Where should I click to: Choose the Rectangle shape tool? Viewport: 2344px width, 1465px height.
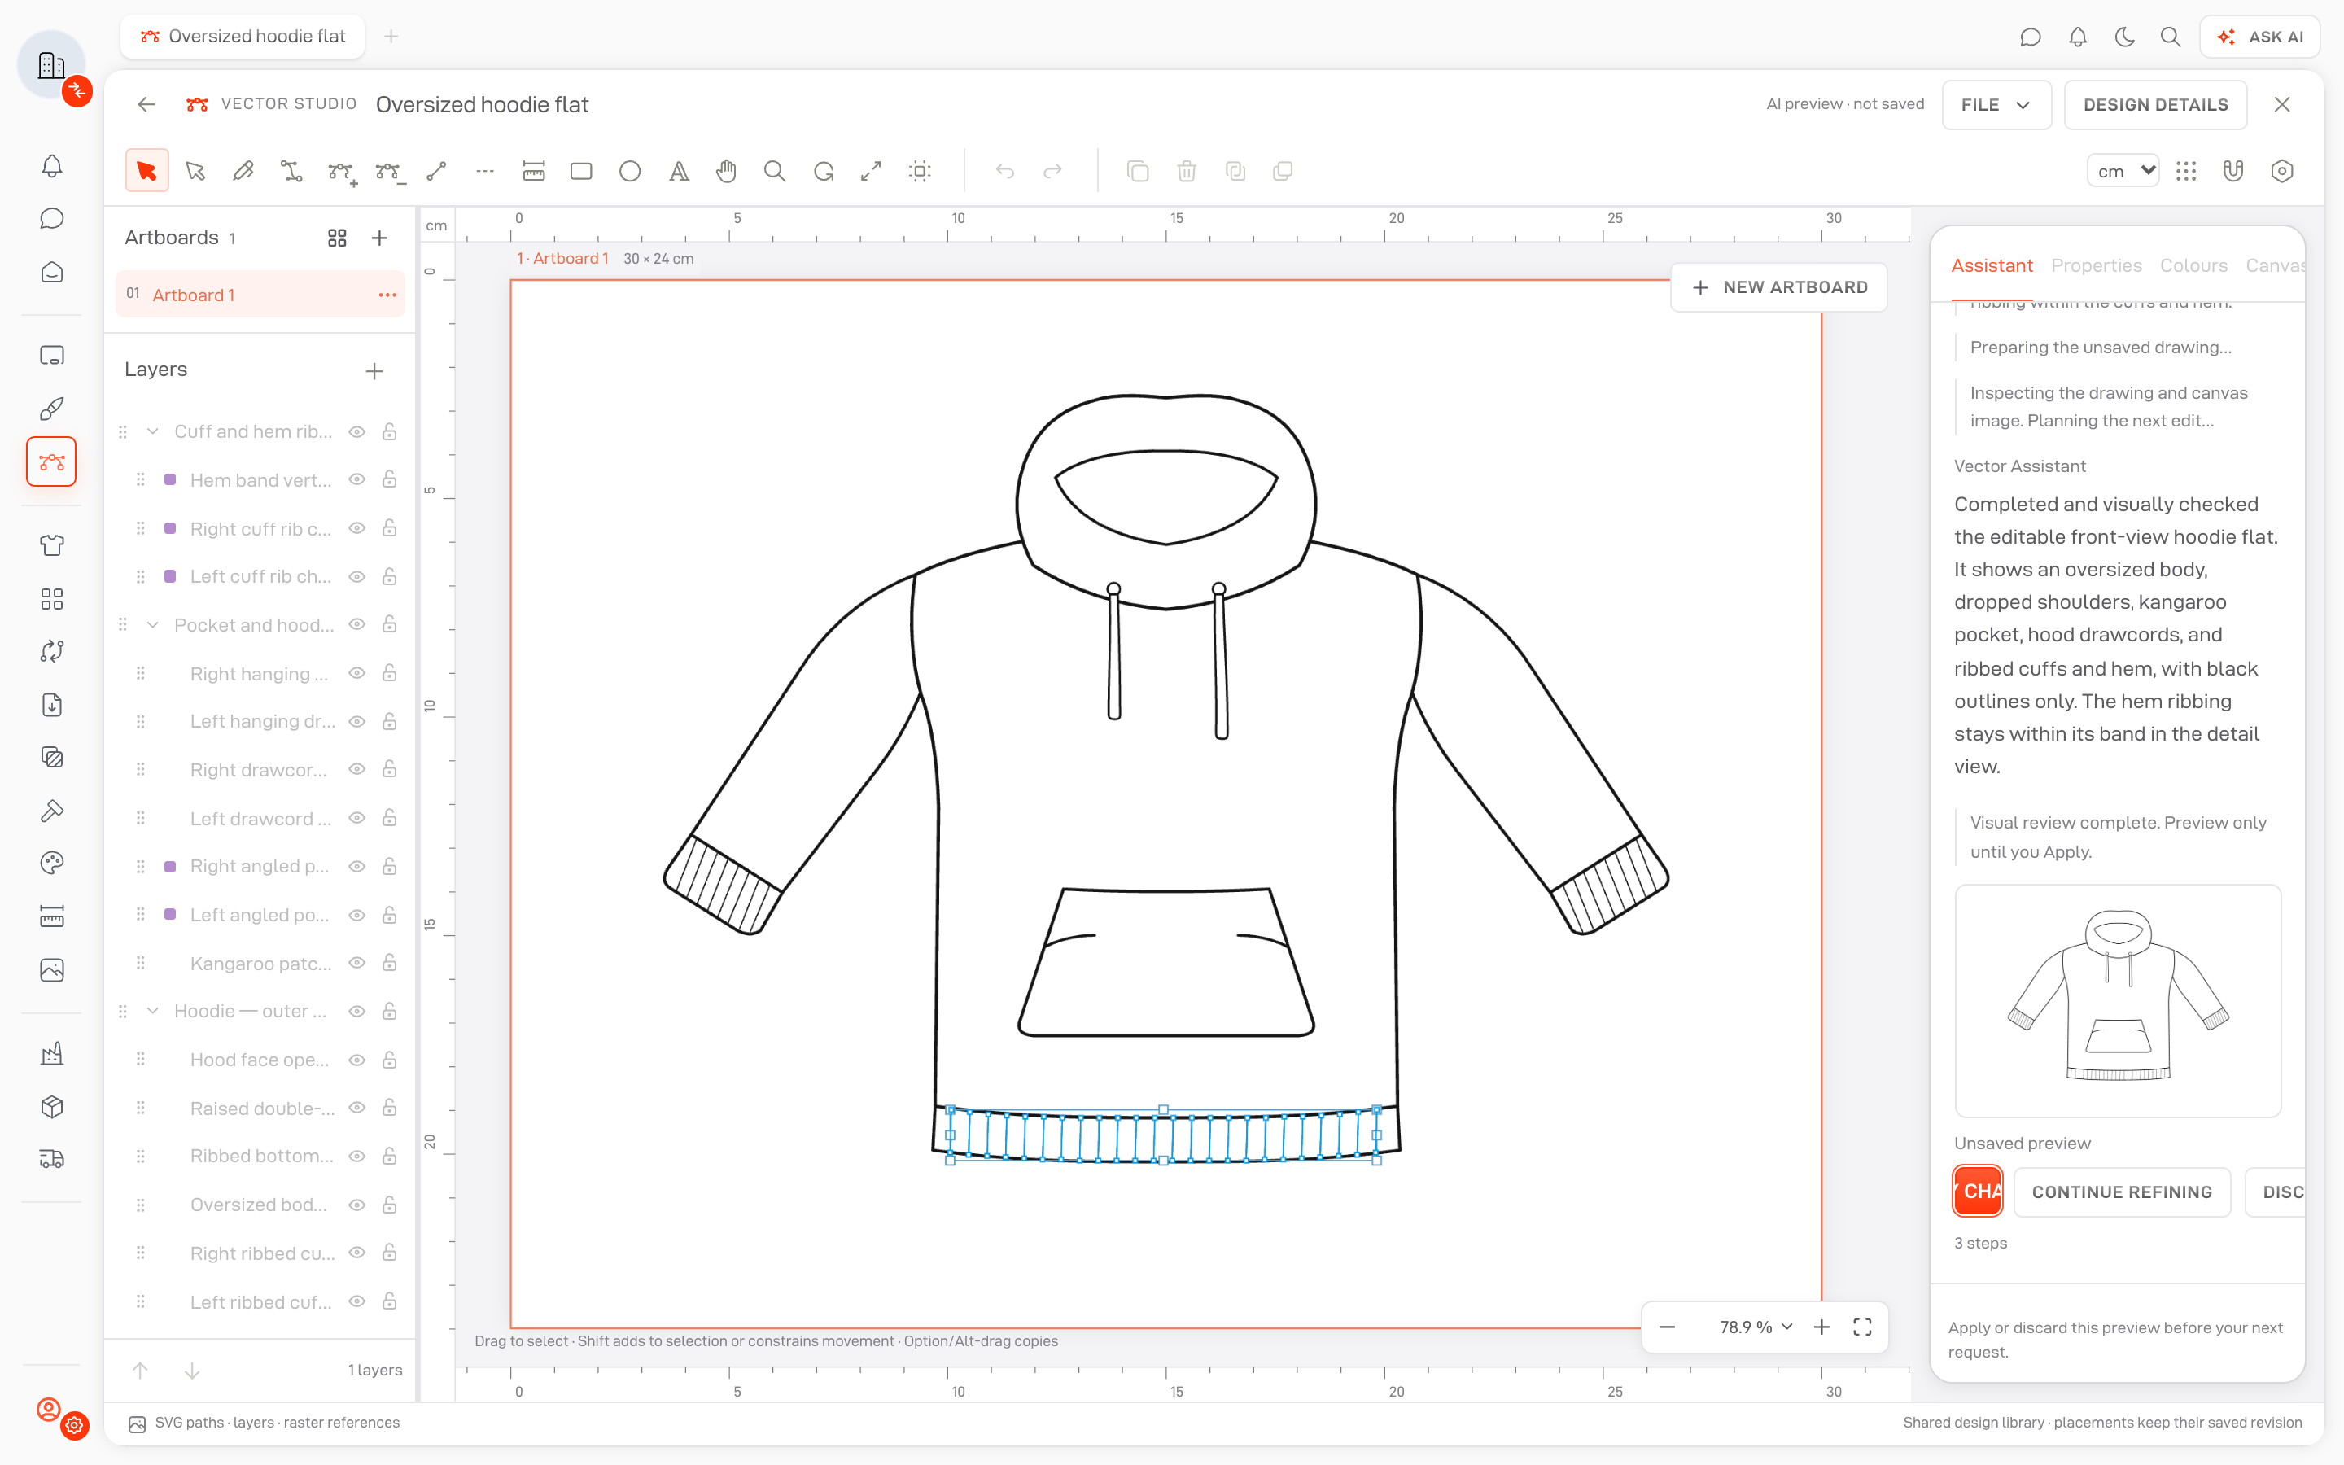(581, 172)
